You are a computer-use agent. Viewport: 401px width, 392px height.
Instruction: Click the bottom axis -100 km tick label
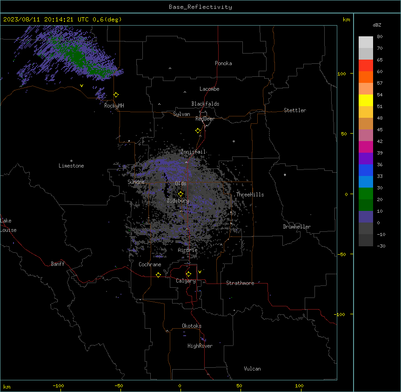[58, 385]
